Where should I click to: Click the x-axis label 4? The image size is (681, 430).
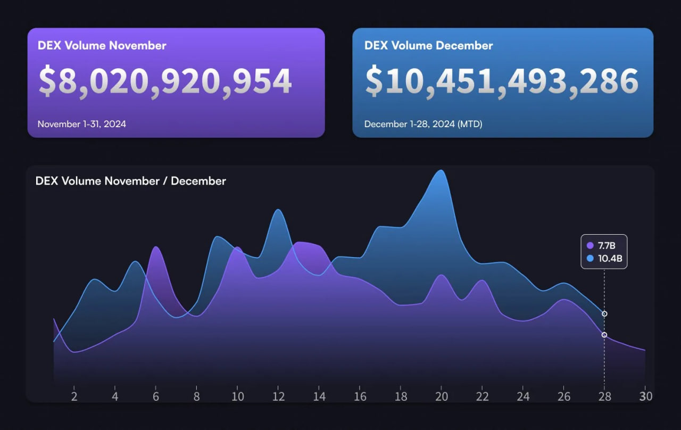click(x=115, y=396)
